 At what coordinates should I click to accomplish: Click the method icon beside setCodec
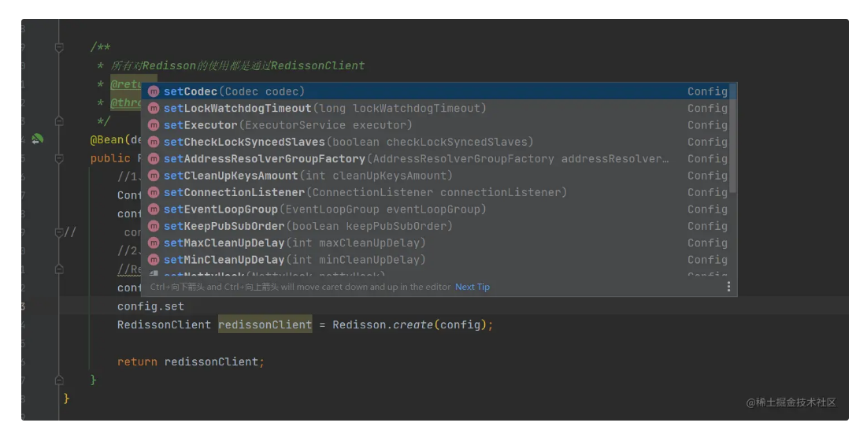154,91
